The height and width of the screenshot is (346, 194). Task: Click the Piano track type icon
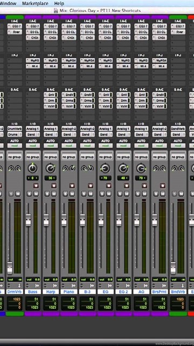73,285
